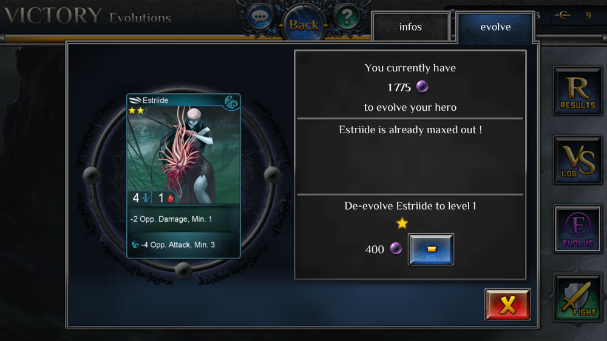Open the Evolve side button
This screenshot has width=607, height=341.
pyautogui.click(x=578, y=230)
